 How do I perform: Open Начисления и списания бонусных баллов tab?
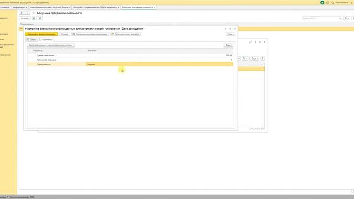pyautogui.click(x=49, y=7)
